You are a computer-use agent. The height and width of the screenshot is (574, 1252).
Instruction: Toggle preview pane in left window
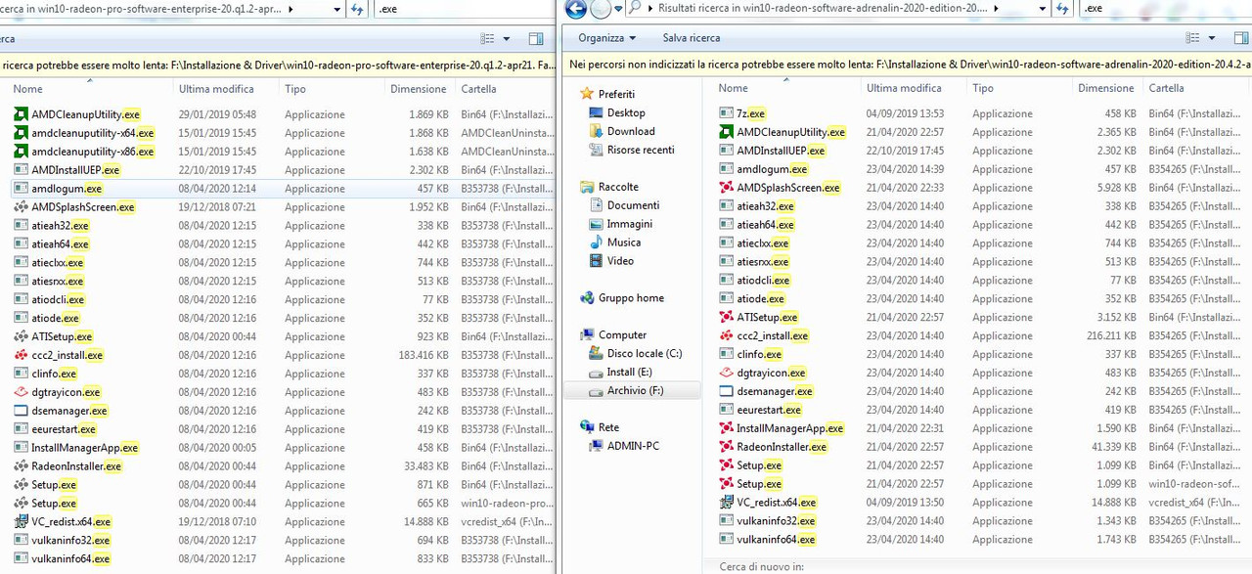coord(536,39)
